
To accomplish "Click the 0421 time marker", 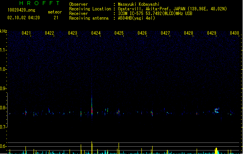I will (26, 33).
